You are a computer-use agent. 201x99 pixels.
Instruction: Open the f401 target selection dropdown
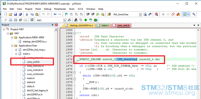[65, 20]
